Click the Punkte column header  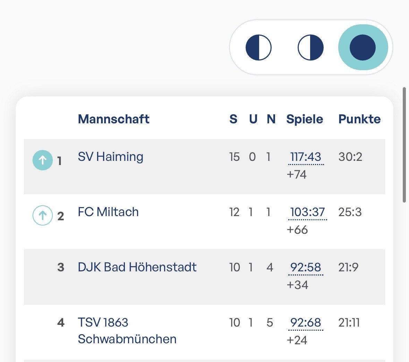pos(359,119)
